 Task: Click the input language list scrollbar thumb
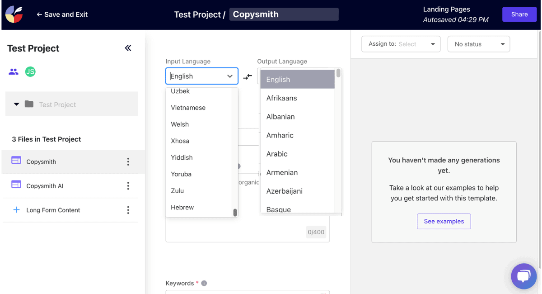(235, 212)
